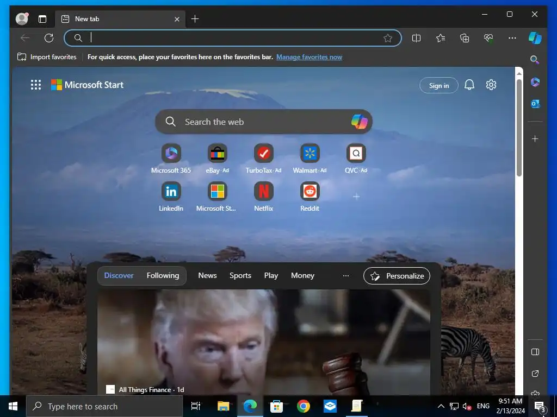Open the eBay quick link
This screenshot has width=557, height=417.
(x=218, y=159)
